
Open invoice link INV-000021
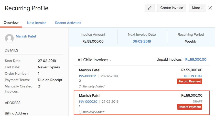88,76
